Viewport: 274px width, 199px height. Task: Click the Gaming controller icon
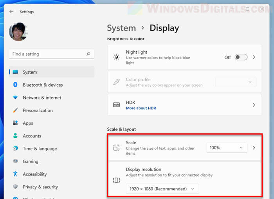(15, 161)
